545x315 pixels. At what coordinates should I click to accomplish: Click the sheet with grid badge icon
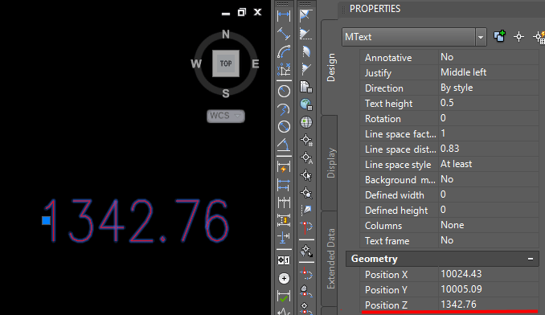(x=306, y=87)
